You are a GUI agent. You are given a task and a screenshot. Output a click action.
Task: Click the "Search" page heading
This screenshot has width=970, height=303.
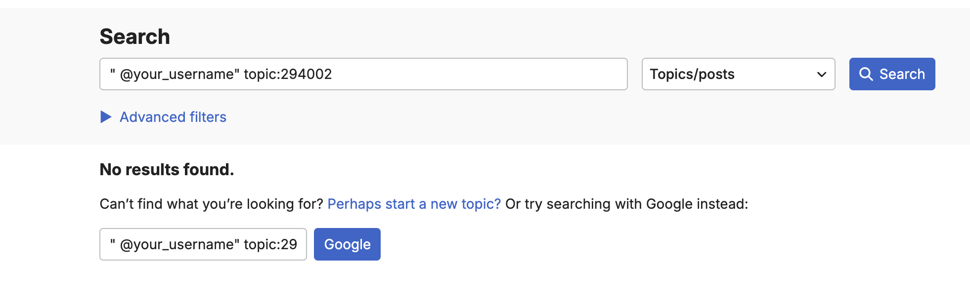[x=134, y=37]
